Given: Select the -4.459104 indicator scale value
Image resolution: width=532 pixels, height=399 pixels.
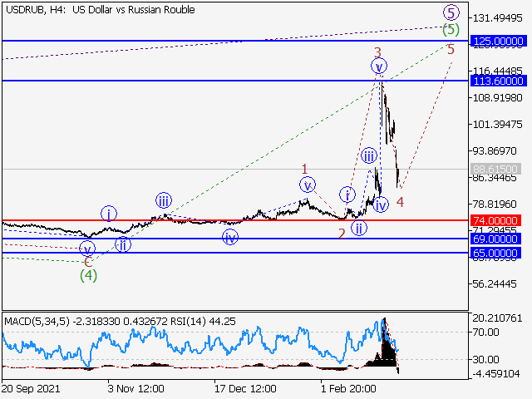Looking at the screenshot, I should [496, 374].
